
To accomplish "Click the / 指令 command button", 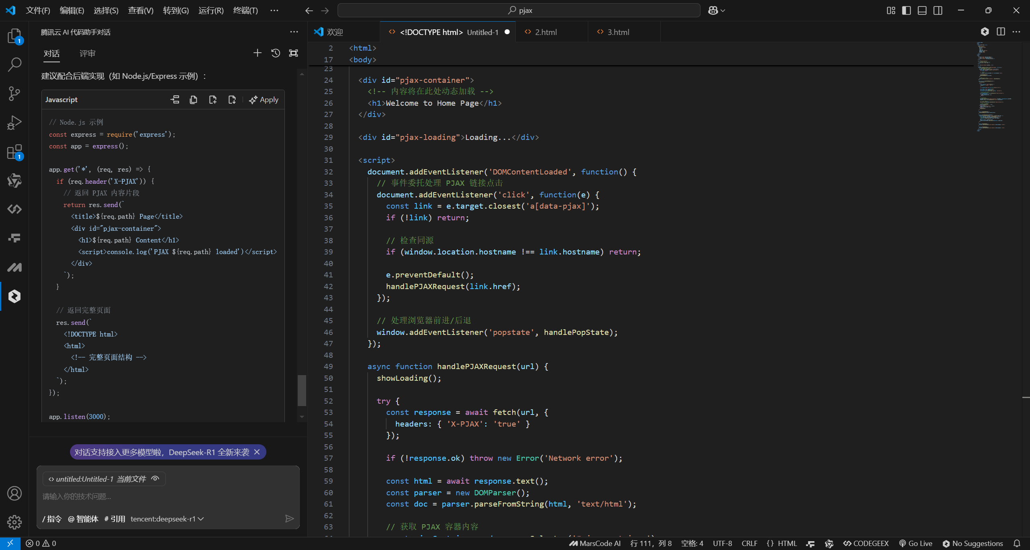I will coord(52,519).
